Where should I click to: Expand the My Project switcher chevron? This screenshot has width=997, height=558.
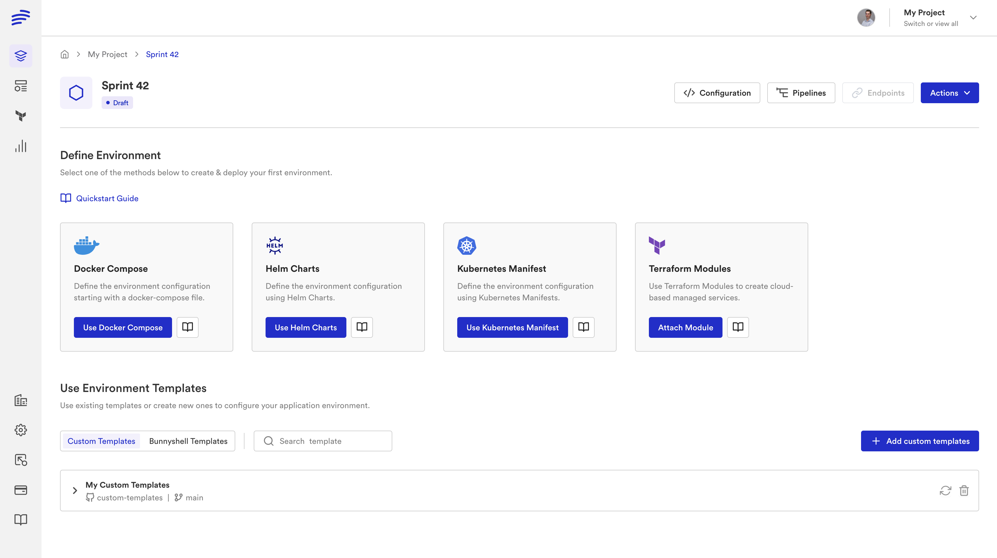973,18
